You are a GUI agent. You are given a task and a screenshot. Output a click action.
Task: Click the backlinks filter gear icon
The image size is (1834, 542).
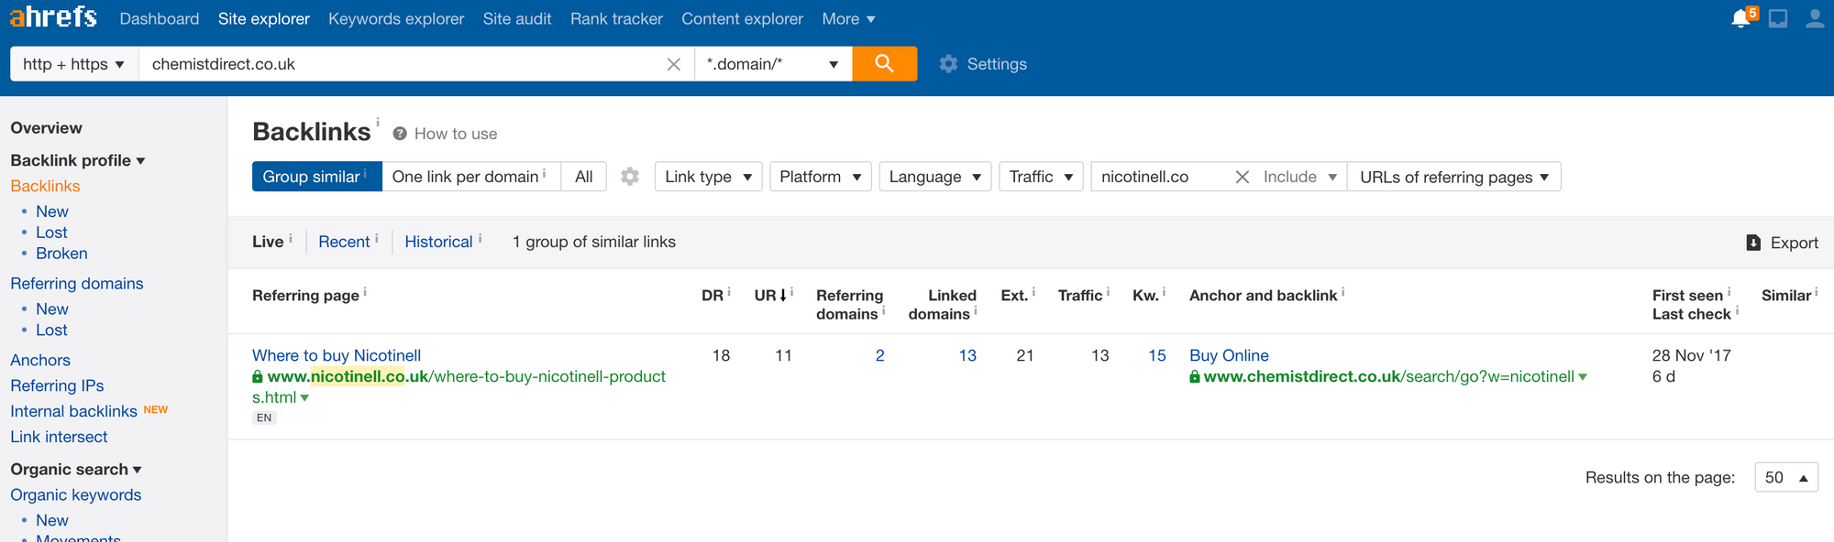tap(630, 177)
